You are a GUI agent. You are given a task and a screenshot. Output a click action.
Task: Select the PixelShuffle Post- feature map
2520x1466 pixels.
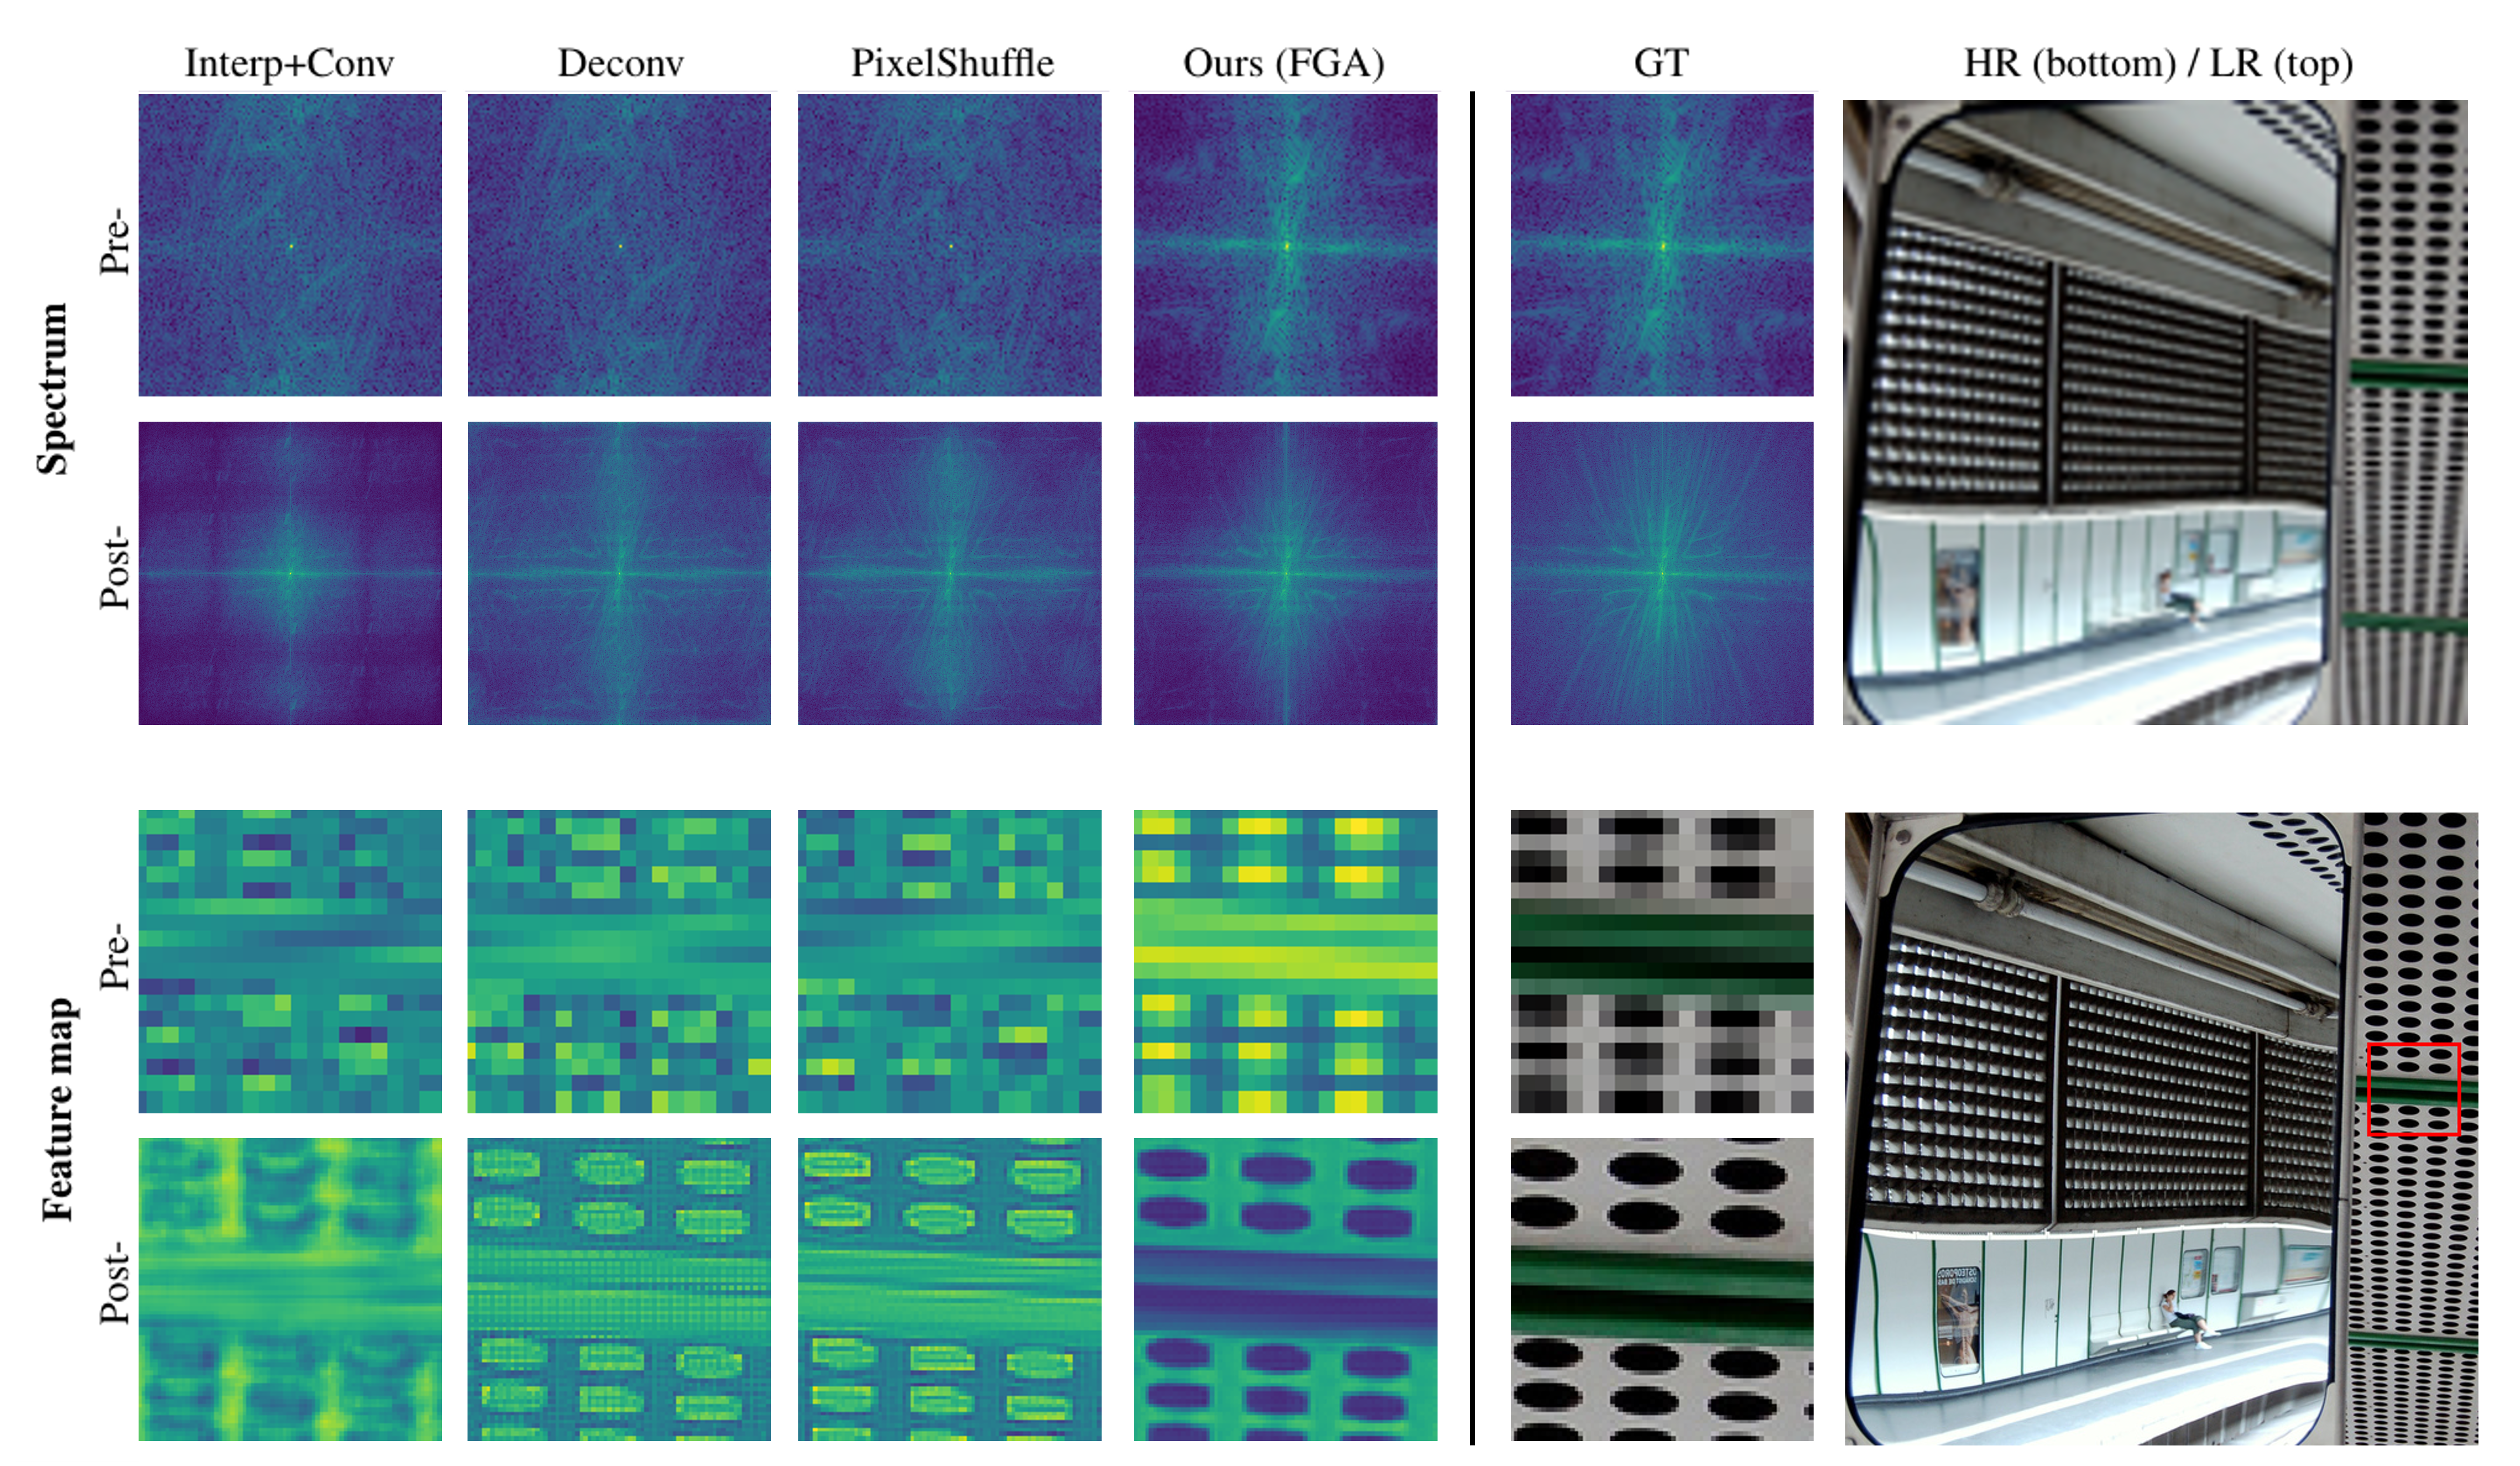point(949,1290)
